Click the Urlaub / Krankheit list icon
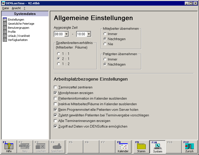 pyautogui.click(x=5, y=36)
